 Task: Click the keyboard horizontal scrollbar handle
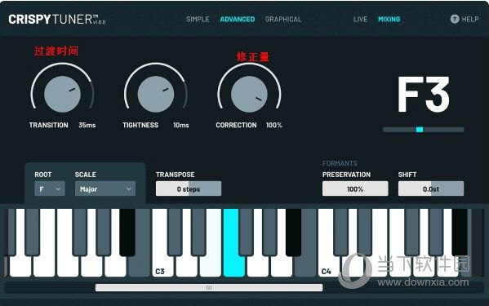(x=209, y=287)
